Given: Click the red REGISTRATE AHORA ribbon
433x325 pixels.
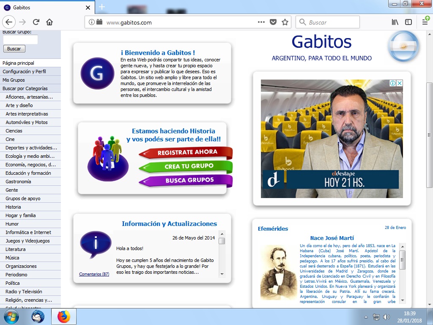Looking at the screenshot, I should click(x=186, y=152).
